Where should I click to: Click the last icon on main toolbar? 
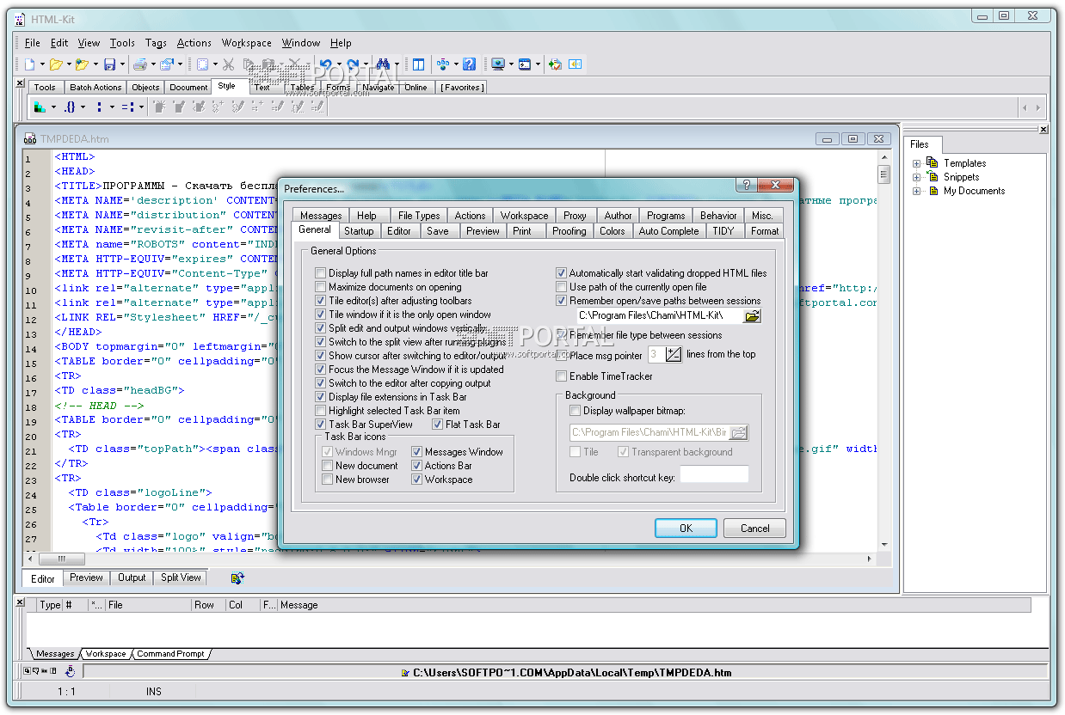pyautogui.click(x=576, y=64)
